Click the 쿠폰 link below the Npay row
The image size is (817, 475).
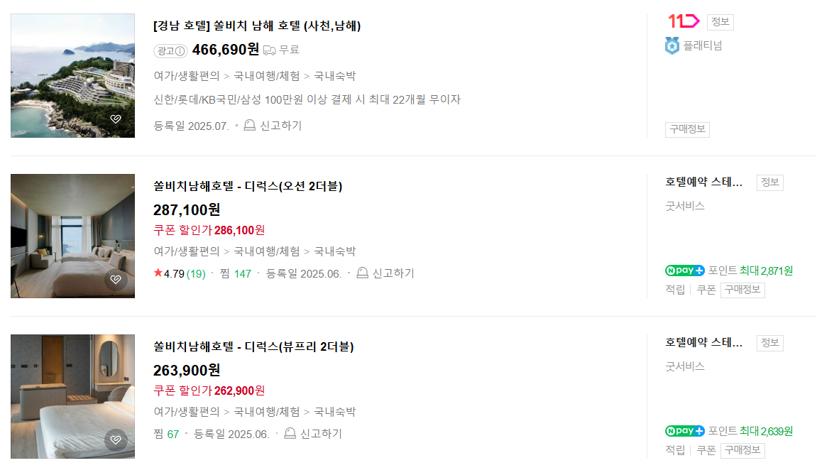706,290
